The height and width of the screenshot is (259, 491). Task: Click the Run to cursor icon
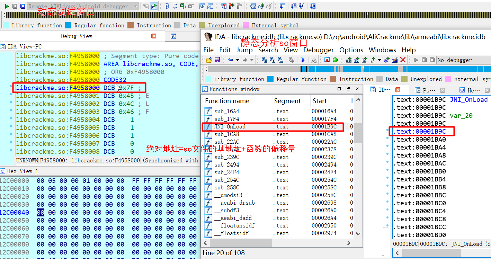(191, 6)
